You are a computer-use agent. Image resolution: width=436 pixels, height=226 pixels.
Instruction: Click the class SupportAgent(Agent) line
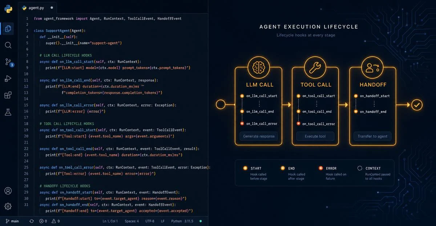click(60, 31)
